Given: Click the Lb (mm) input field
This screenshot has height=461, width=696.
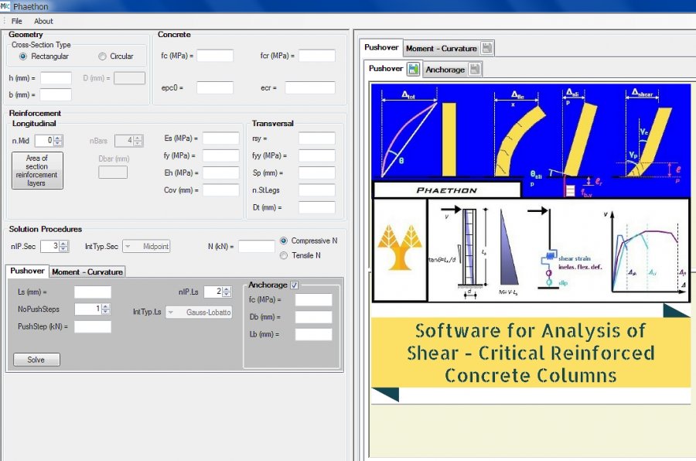Looking at the screenshot, I should click(313, 334).
